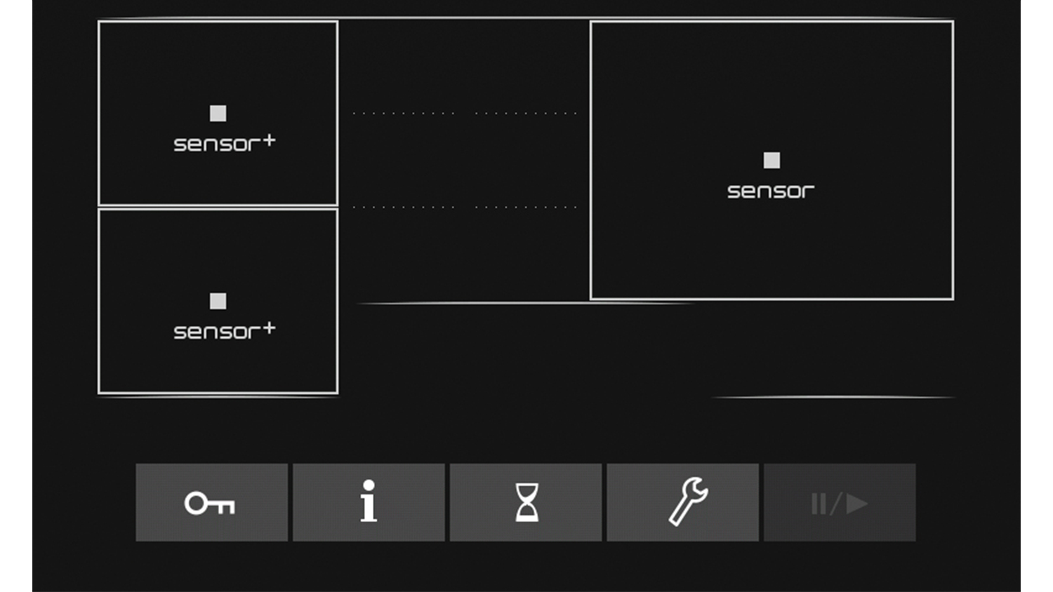Open settings with the wrench icon
The width and height of the screenshot is (1053, 592).
(x=682, y=502)
